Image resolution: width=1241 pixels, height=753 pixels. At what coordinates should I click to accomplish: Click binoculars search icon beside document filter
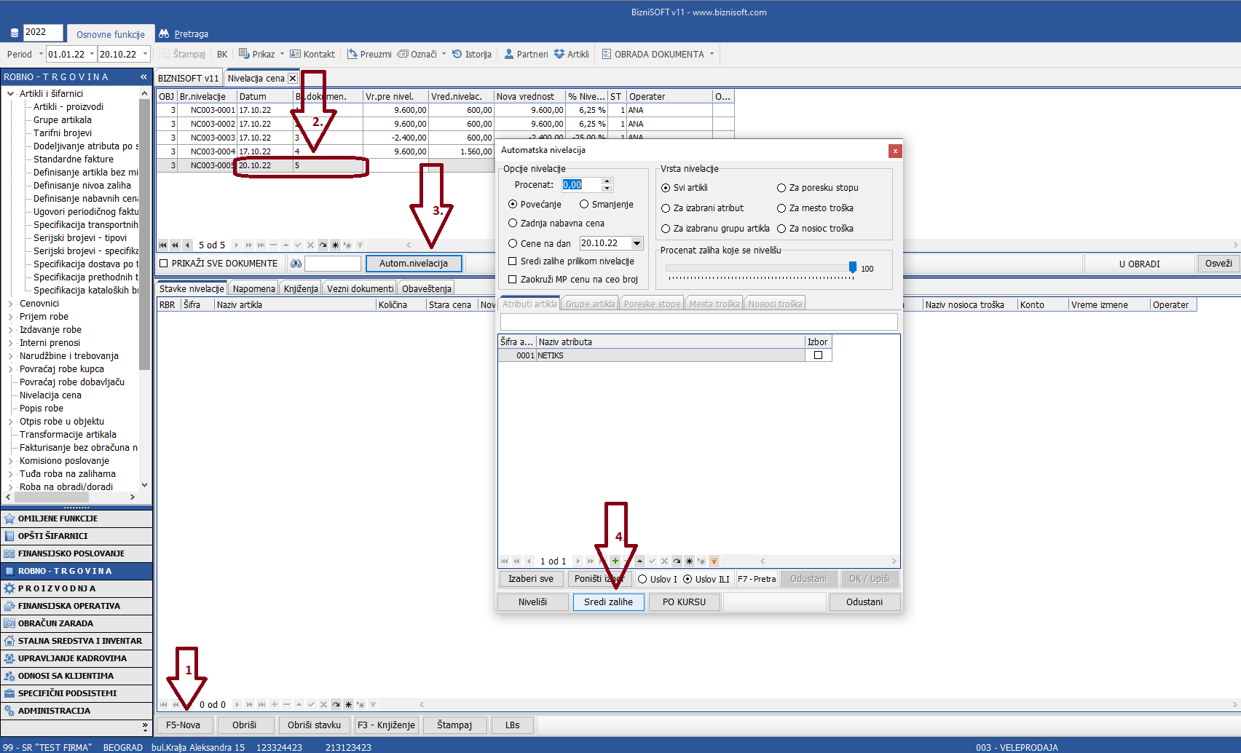click(296, 264)
